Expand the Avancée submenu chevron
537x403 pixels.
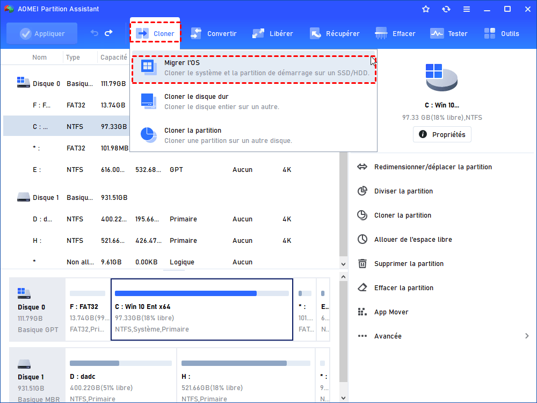(527, 336)
